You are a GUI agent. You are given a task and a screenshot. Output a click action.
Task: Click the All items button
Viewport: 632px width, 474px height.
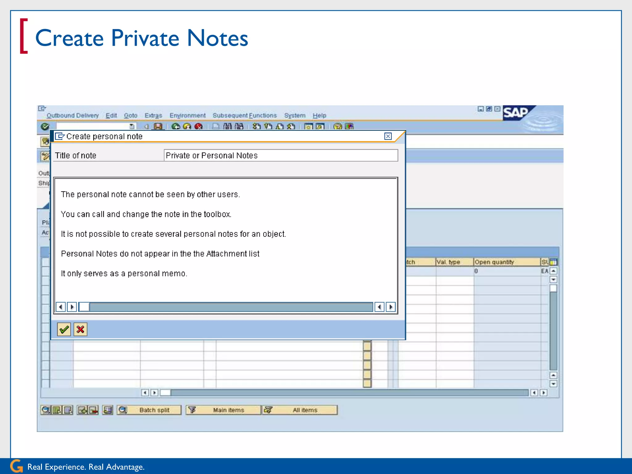pos(300,410)
